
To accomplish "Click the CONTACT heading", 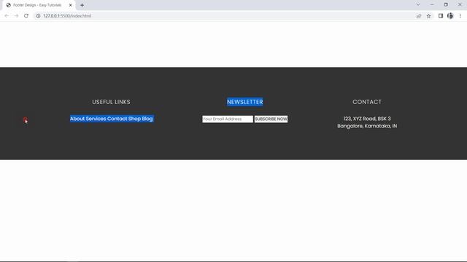I will coord(367,102).
